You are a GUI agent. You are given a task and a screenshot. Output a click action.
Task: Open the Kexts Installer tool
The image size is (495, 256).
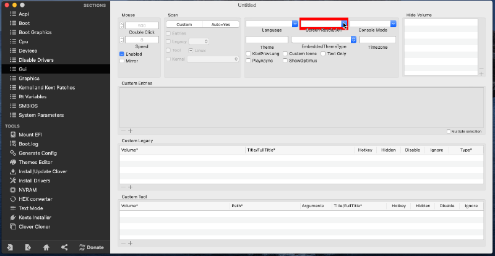(35, 218)
